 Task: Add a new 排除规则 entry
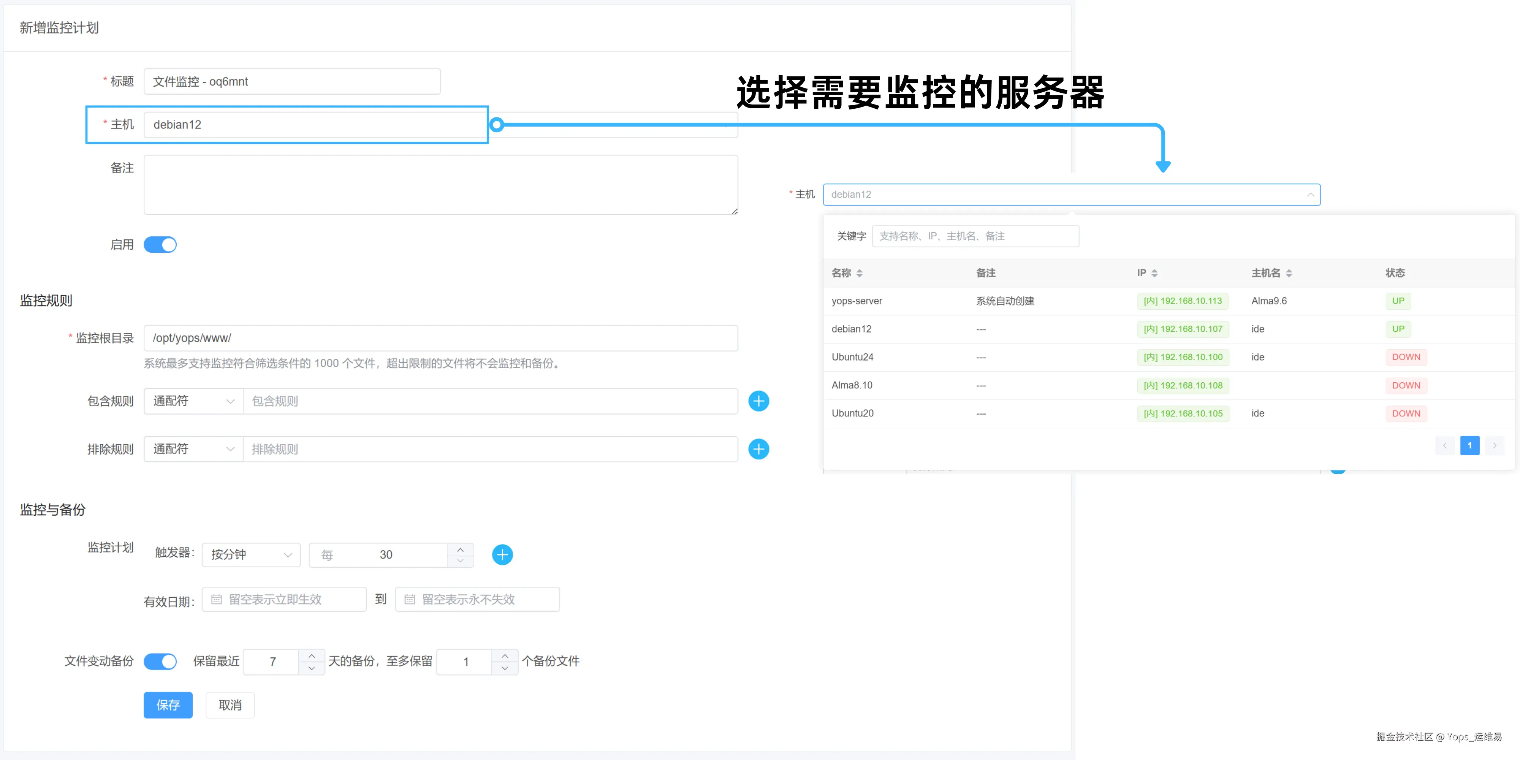(759, 449)
